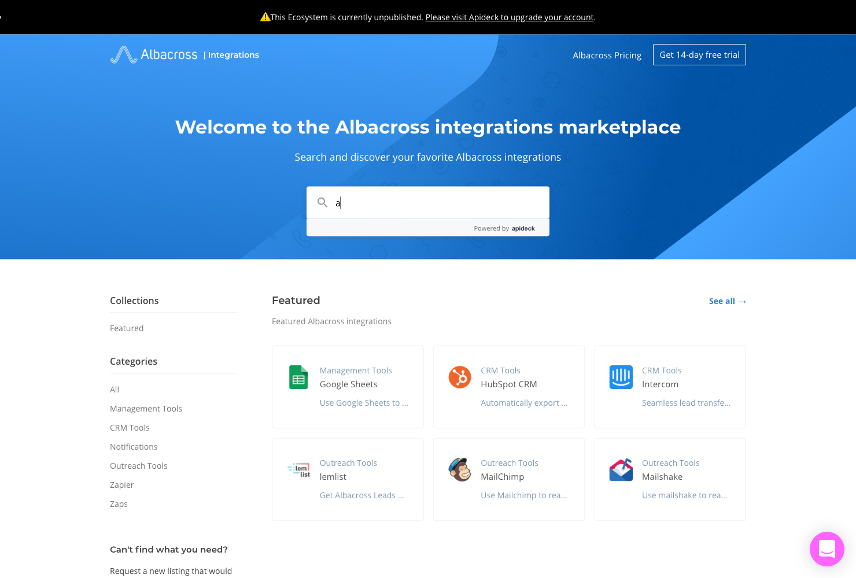Viewport: 856px width, 578px height.
Task: Open the Notifications category
Action: pos(134,447)
